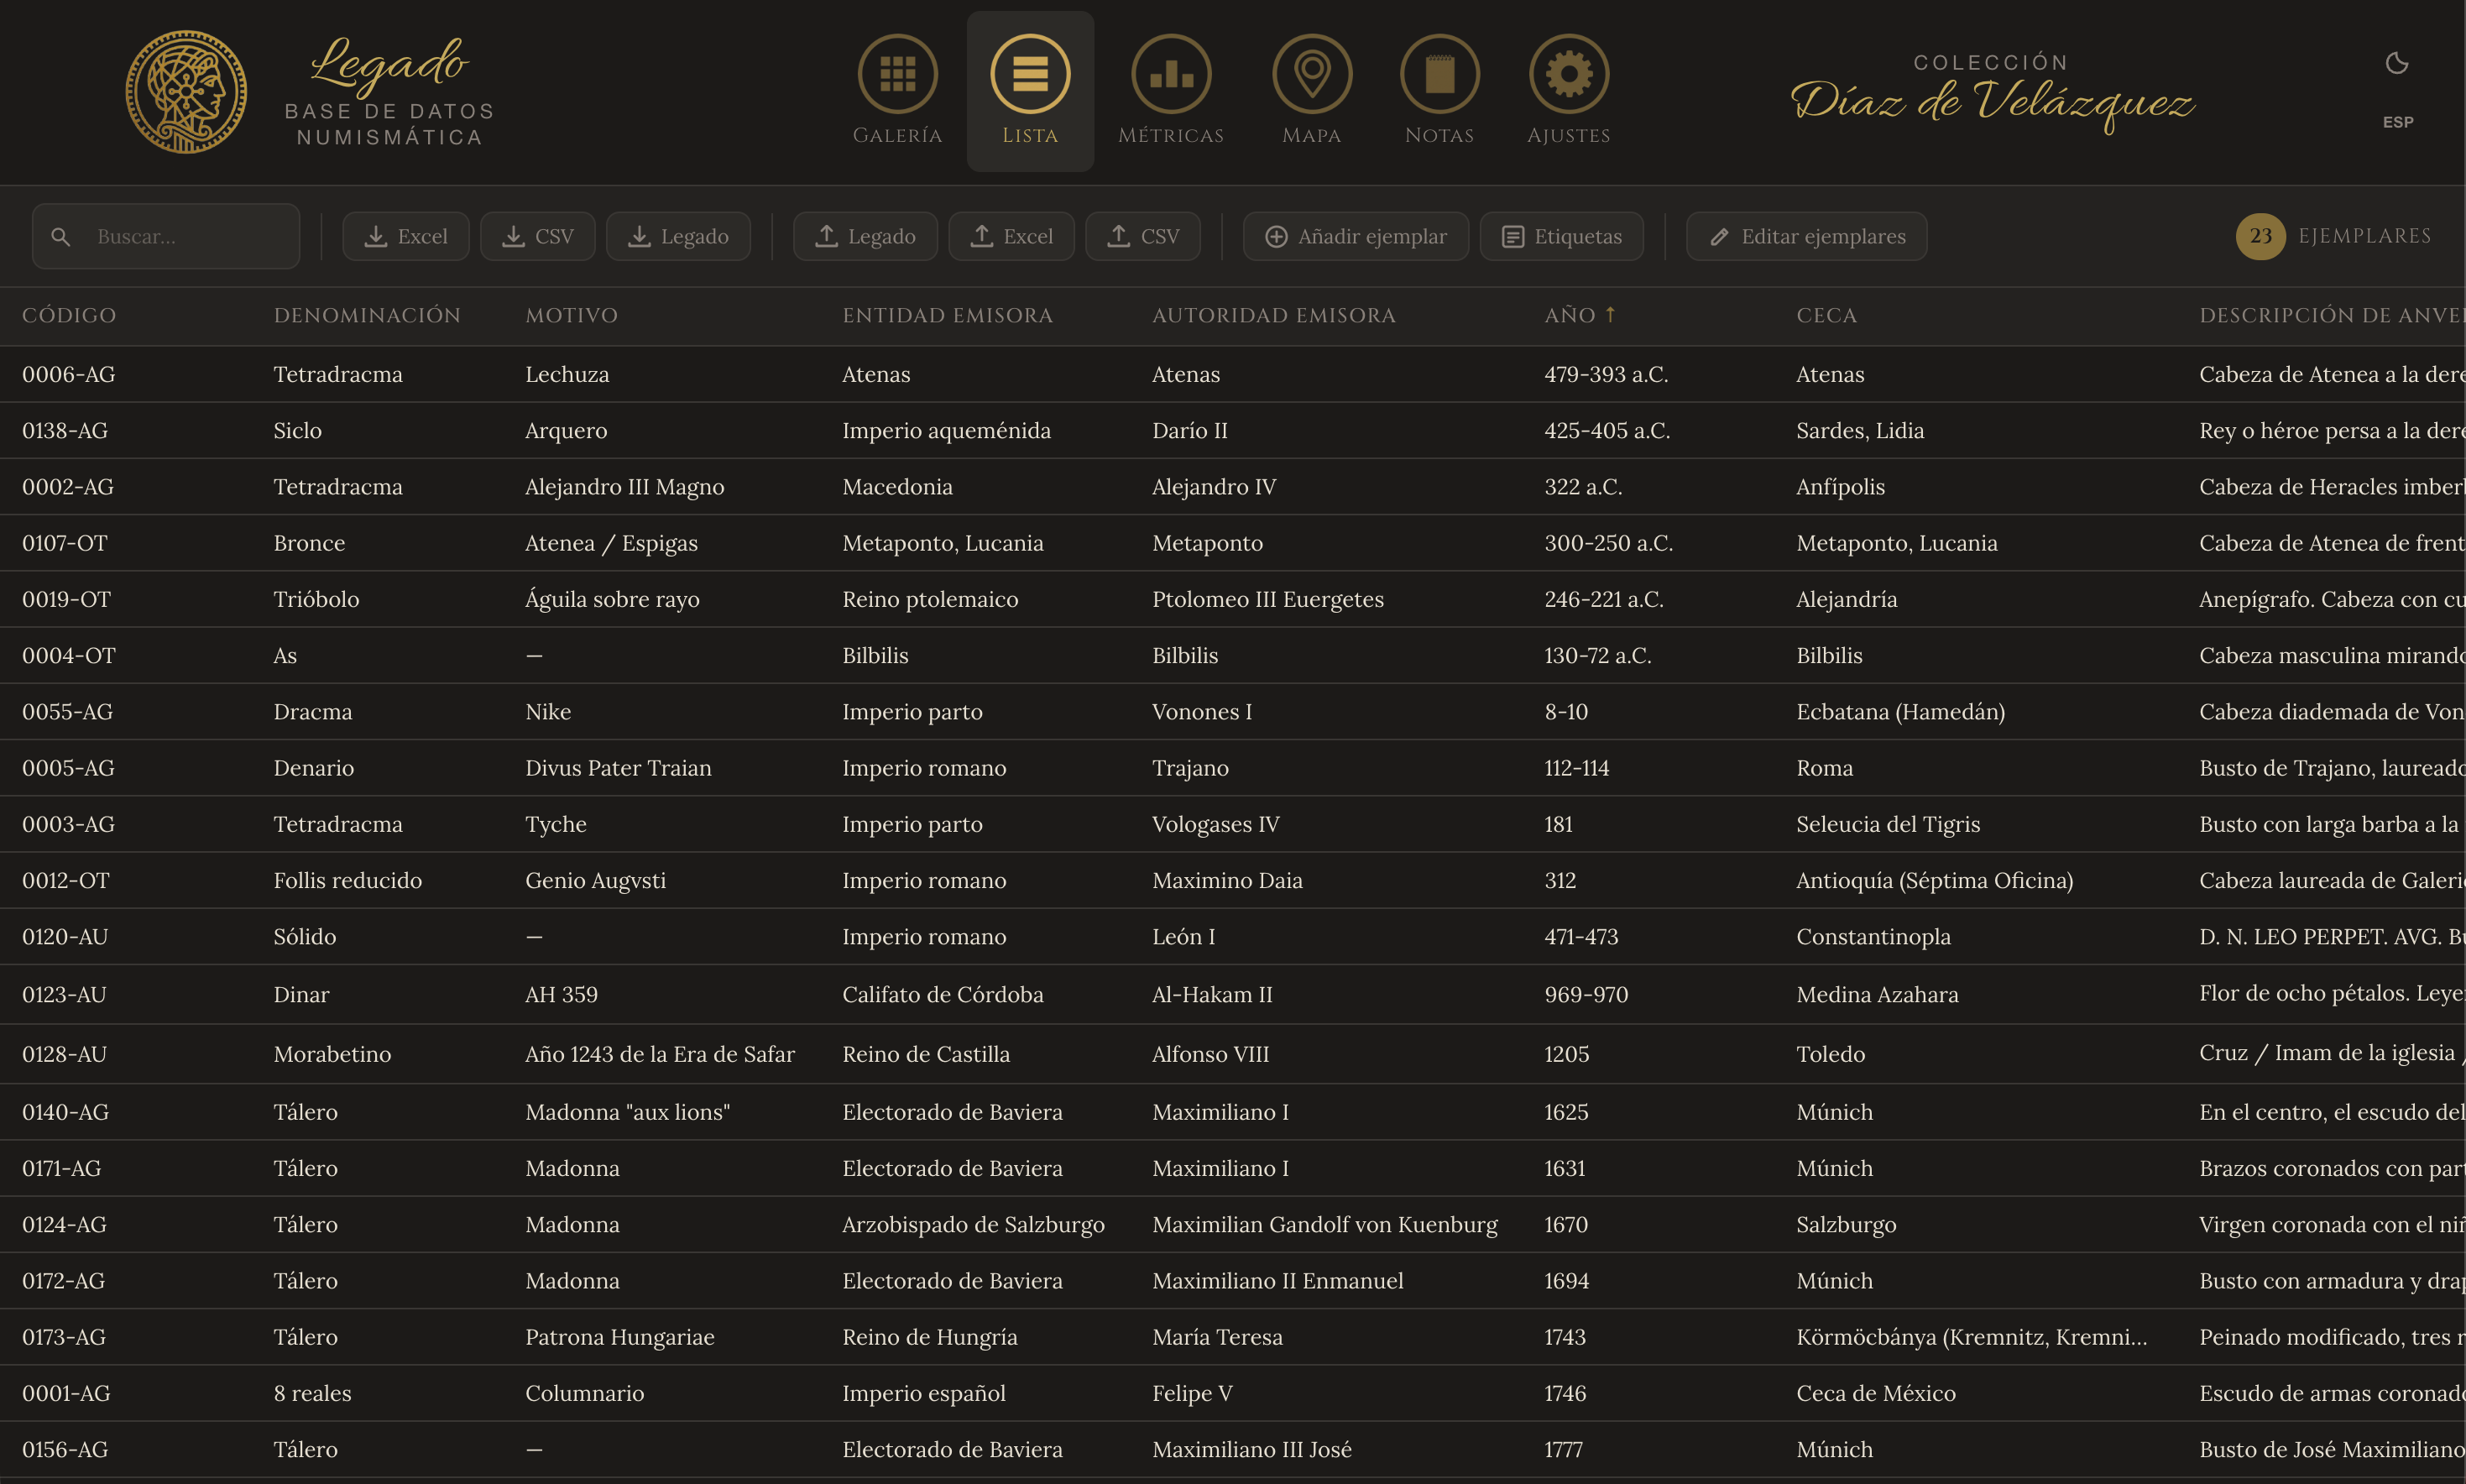Screen dimensions: 2466x1484
Task: Open the Etiquetas panel
Action: [1561, 236]
